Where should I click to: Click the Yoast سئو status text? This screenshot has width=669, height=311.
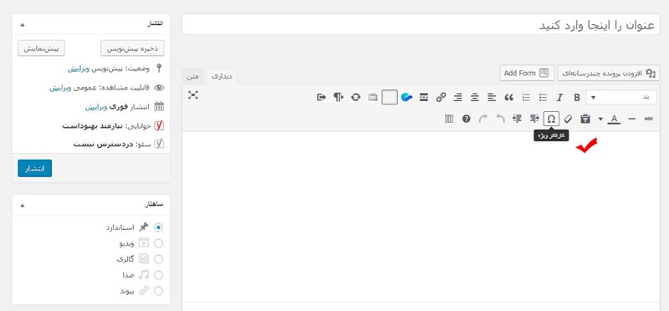coord(112,144)
